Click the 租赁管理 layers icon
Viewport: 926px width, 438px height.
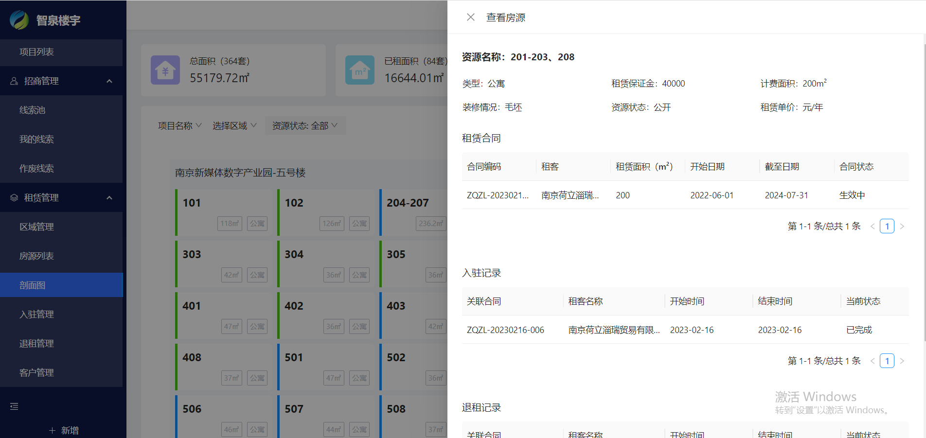click(14, 198)
